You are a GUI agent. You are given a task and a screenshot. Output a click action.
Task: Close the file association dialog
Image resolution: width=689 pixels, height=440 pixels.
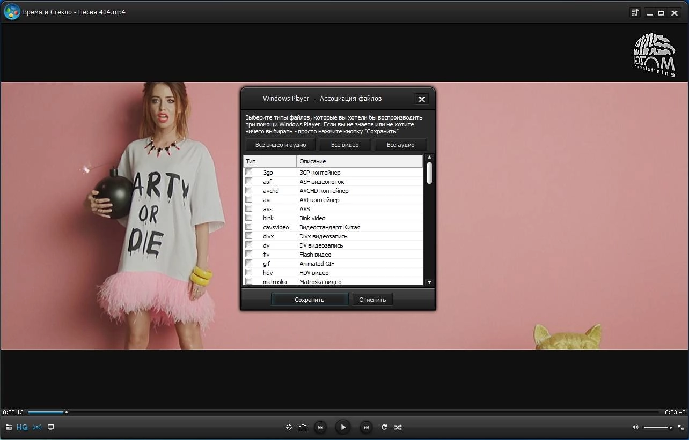coord(422,99)
